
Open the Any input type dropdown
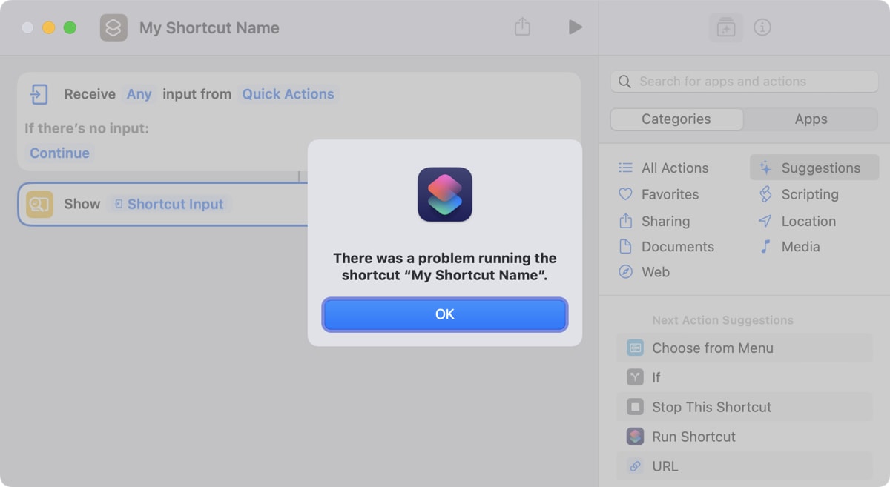coord(138,94)
